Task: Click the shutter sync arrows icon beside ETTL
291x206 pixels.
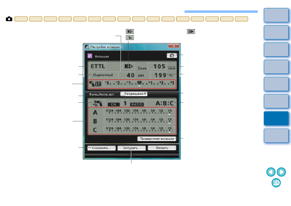Action: 129,66
